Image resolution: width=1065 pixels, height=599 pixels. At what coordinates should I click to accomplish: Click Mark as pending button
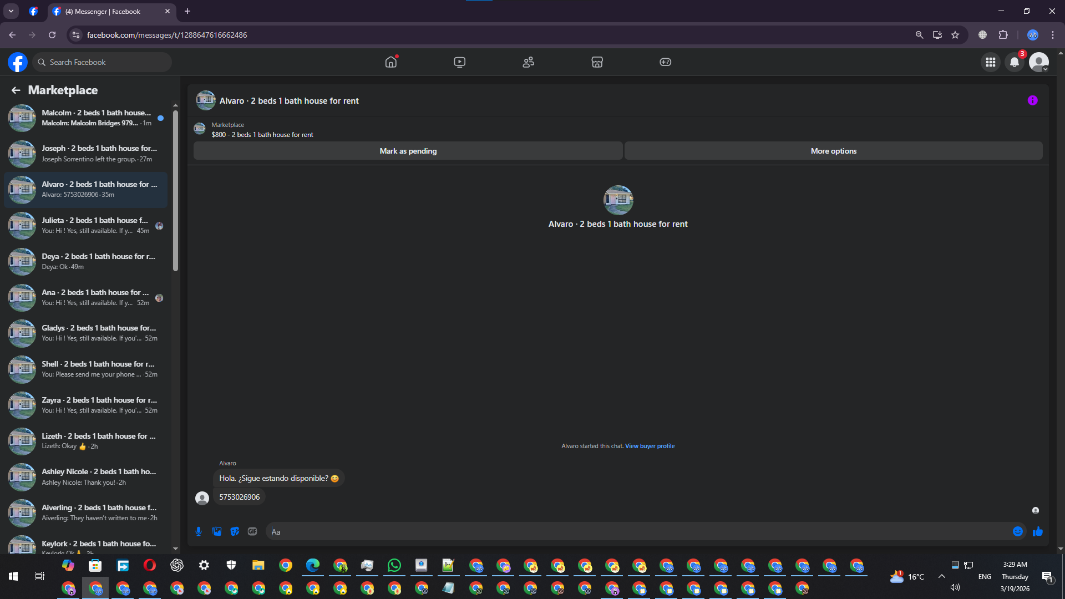(408, 151)
